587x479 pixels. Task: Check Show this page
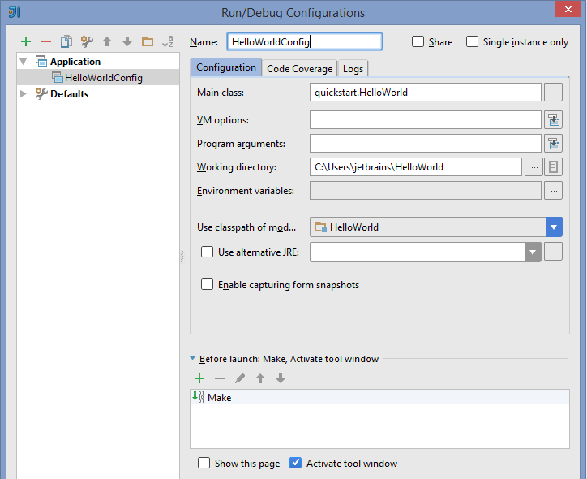pyautogui.click(x=204, y=463)
